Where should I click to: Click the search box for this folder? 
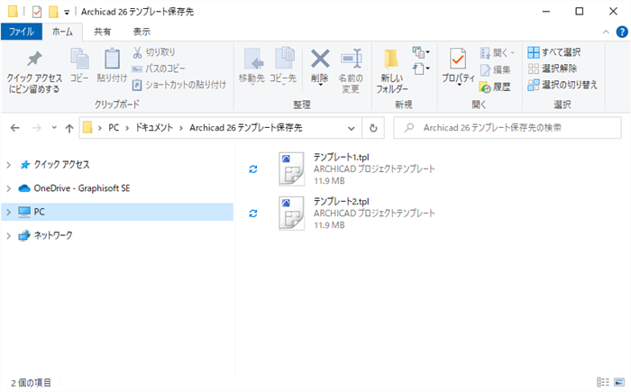pos(508,128)
